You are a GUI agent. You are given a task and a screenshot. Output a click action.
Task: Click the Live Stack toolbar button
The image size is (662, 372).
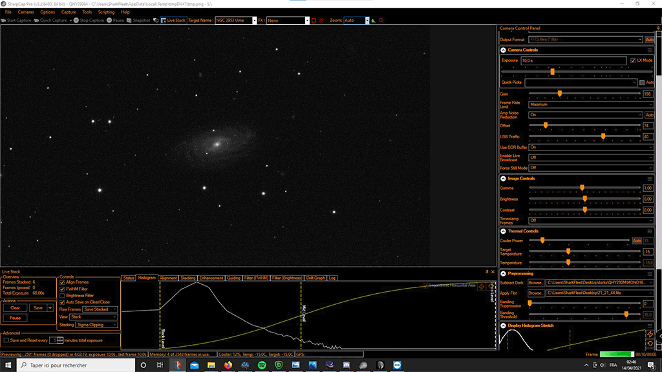[x=173, y=20]
